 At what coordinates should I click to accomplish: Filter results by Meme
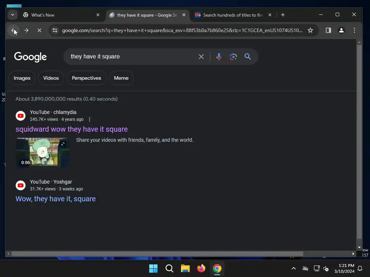click(121, 78)
